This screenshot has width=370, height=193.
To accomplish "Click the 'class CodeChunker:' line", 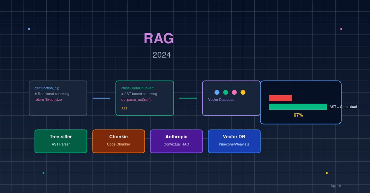I will click(x=137, y=88).
